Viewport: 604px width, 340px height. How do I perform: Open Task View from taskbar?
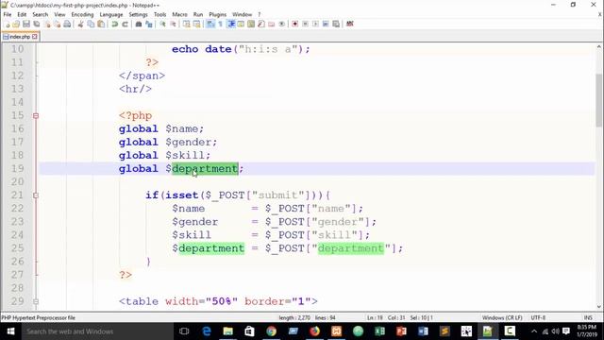pos(184,331)
